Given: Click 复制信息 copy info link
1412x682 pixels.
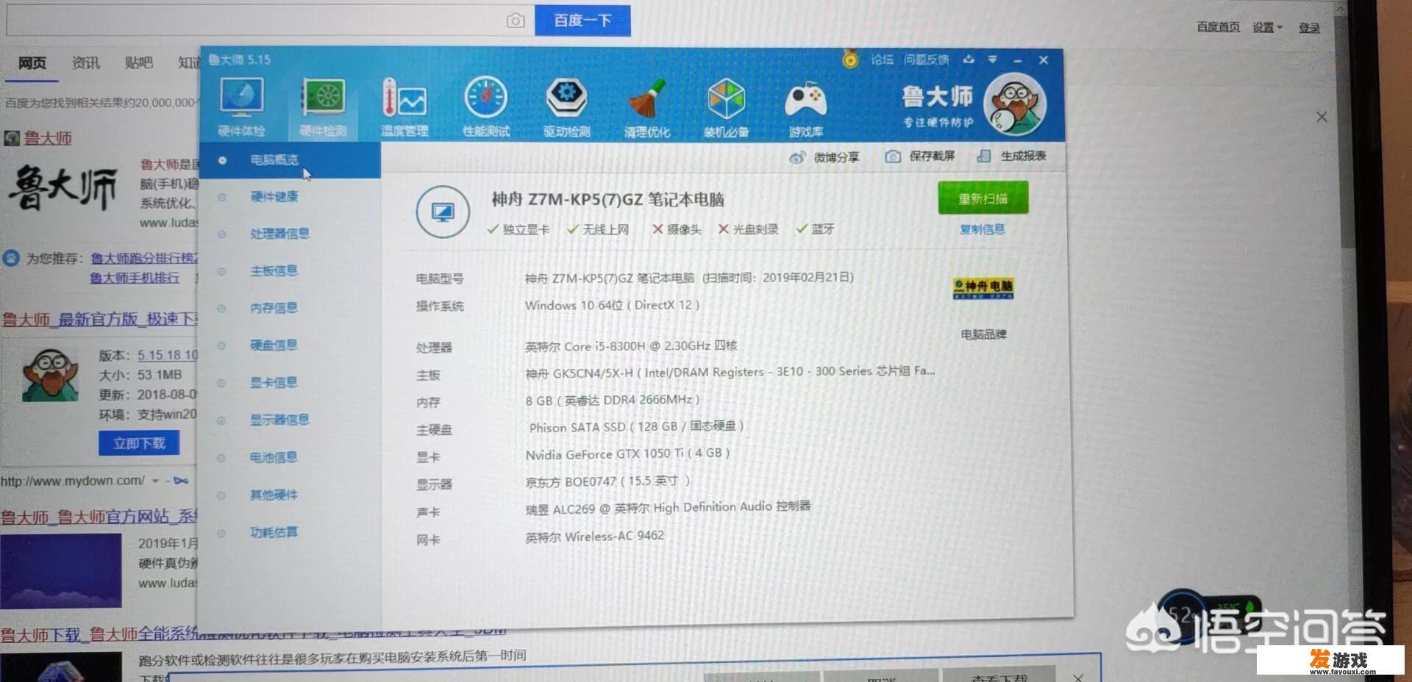Looking at the screenshot, I should pos(982,229).
